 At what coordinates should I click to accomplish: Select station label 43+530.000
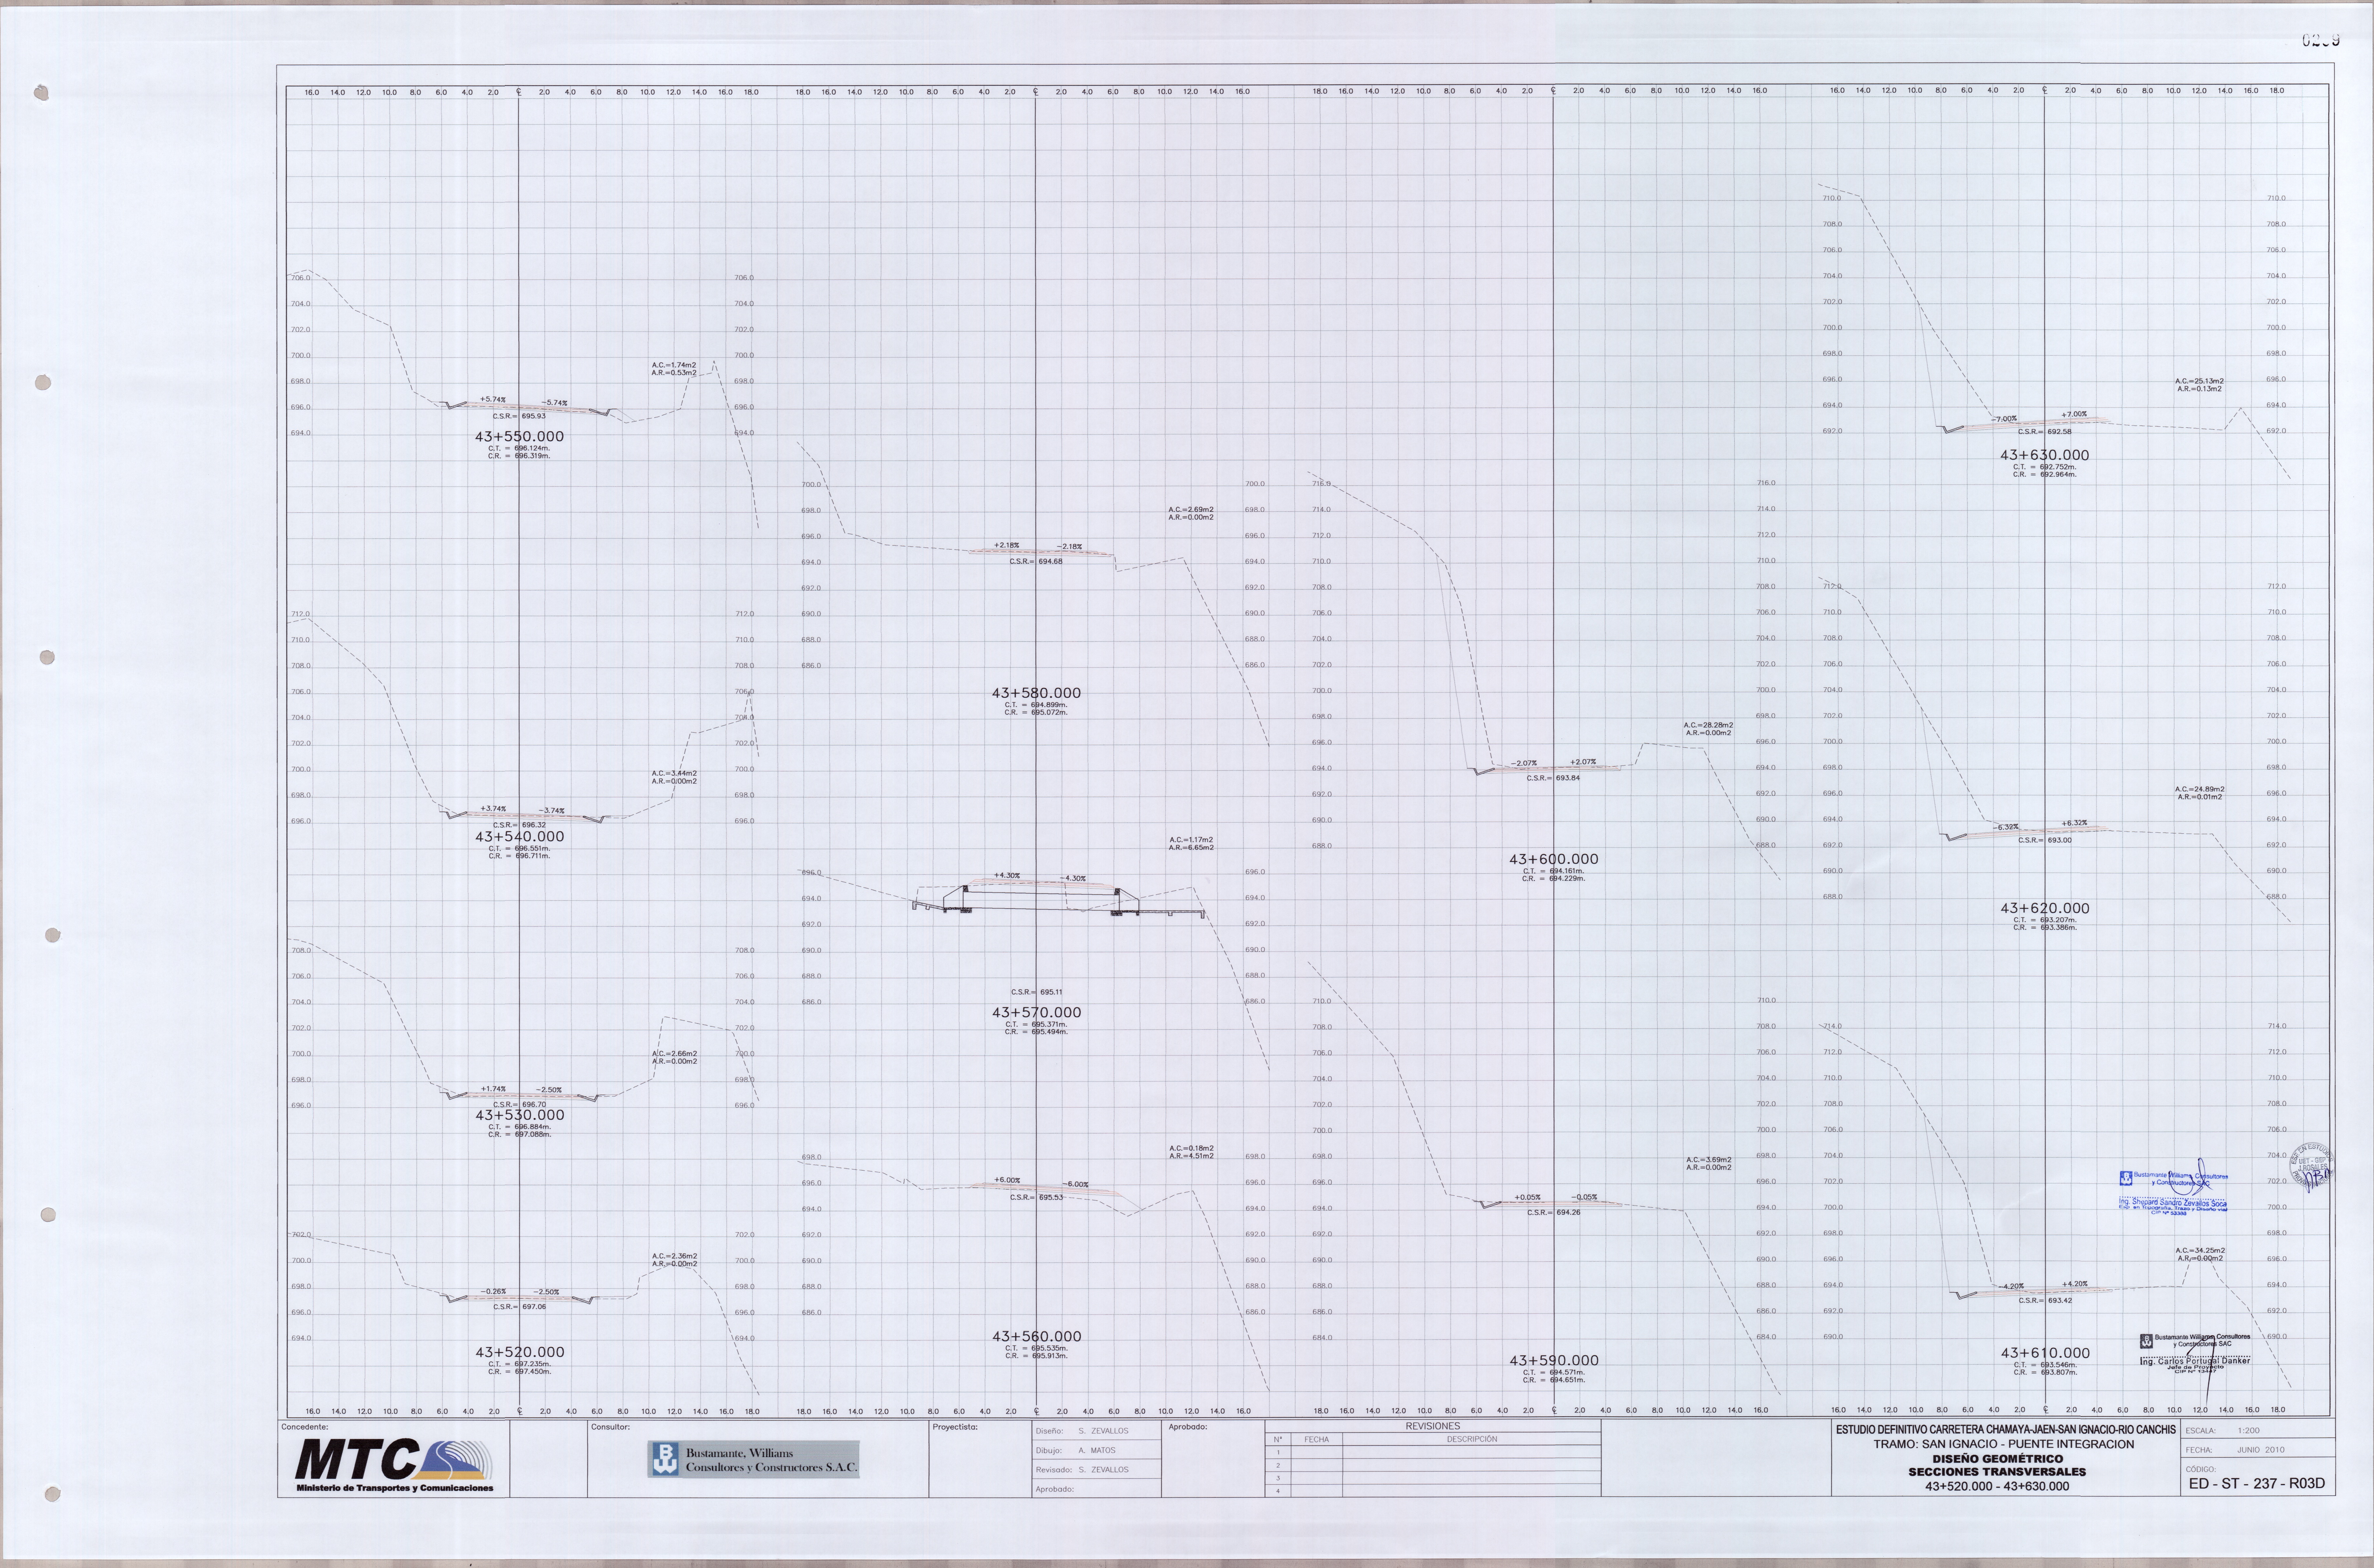(x=519, y=1115)
